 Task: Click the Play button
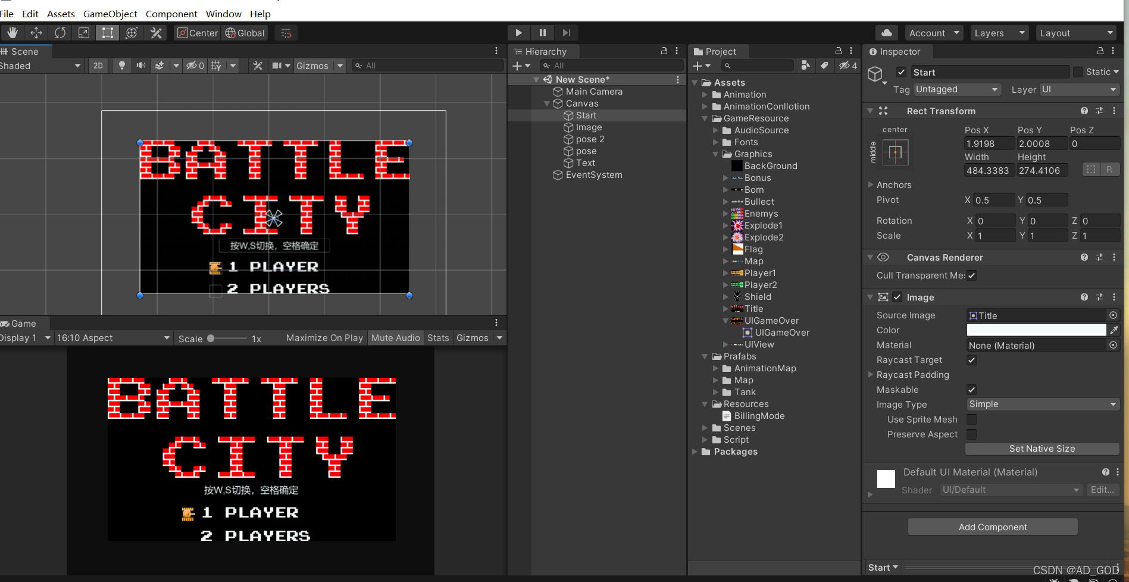point(519,33)
